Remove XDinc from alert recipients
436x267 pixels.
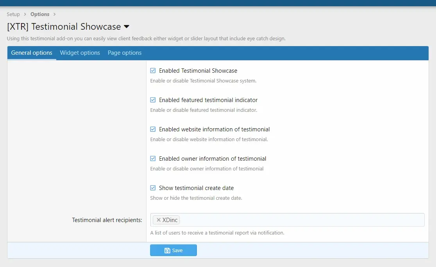(x=159, y=220)
